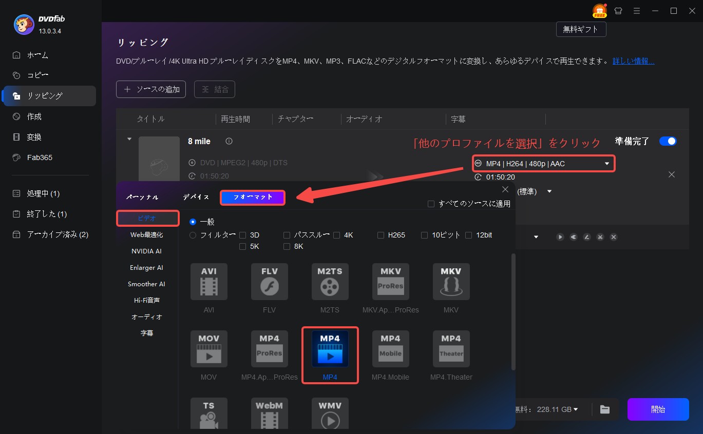Open MP4 | H264 | 480p | AAC profile dropdown
Viewport: 703px width, 434px height.
pyautogui.click(x=543, y=164)
